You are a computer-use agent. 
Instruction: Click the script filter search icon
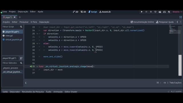[x=21, y=27]
